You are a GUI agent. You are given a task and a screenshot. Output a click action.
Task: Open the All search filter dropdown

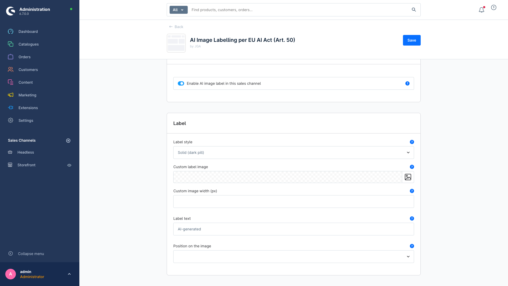[x=179, y=10]
